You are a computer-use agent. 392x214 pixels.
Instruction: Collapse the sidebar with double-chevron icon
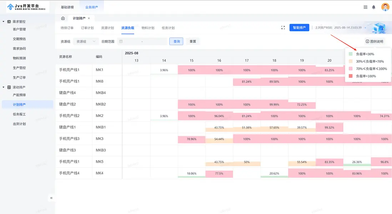(51, 198)
